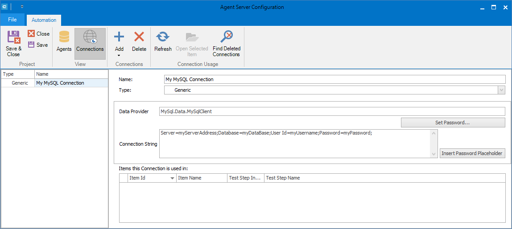Click the Set Password button
Image resolution: width=512 pixels, height=229 pixels.
453,123
